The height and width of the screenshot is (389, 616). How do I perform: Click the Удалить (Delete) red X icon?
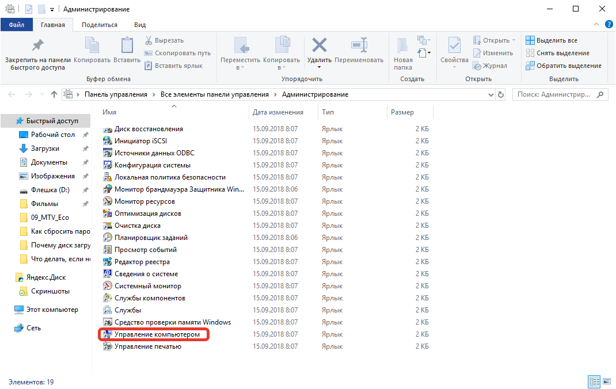coord(319,45)
